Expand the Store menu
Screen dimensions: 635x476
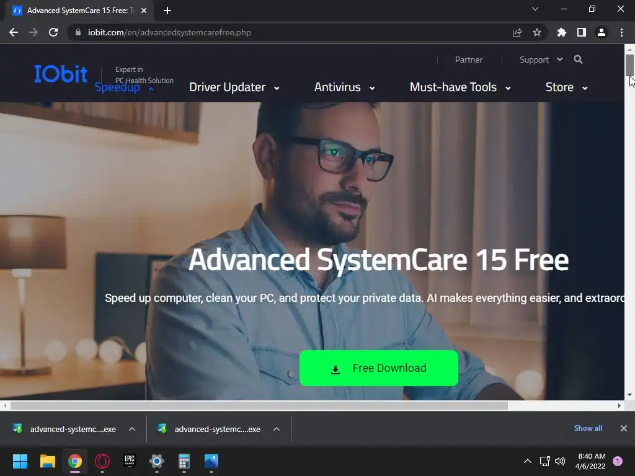click(x=567, y=87)
